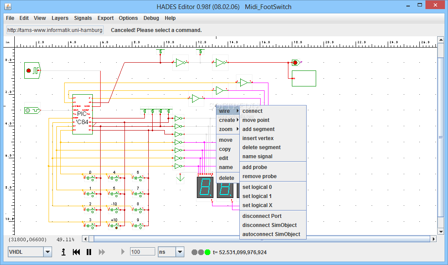
Task: Click the fast-forward simulation button
Action: 102,252
